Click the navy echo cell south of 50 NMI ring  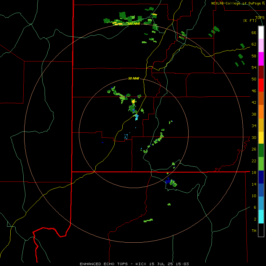[168, 181]
